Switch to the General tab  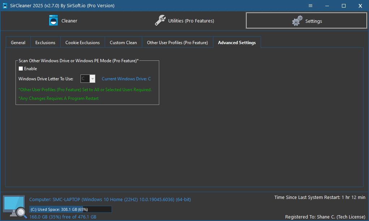pos(18,42)
